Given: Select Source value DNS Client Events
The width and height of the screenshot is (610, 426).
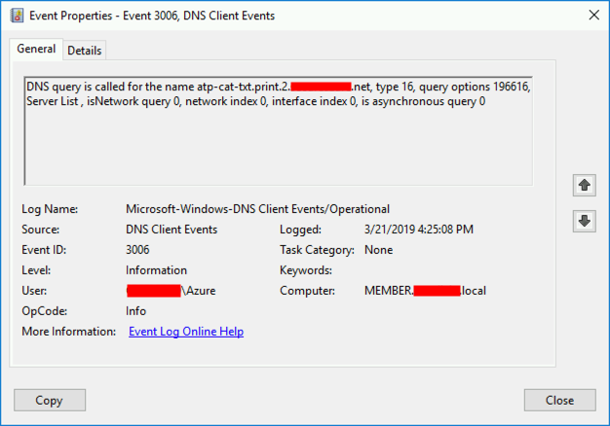Looking at the screenshot, I should pyautogui.click(x=172, y=230).
